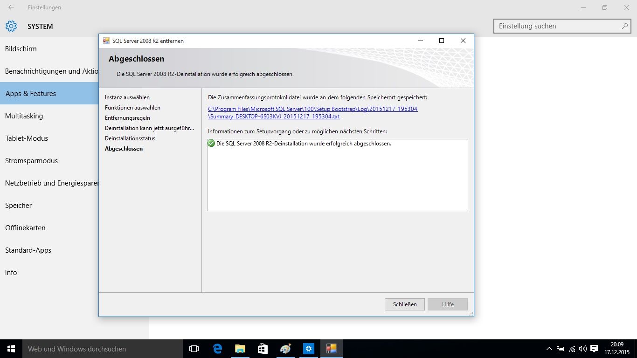Maximize the SQL Server removal dialog
Image resolution: width=637 pixels, height=358 pixels.
point(442,41)
